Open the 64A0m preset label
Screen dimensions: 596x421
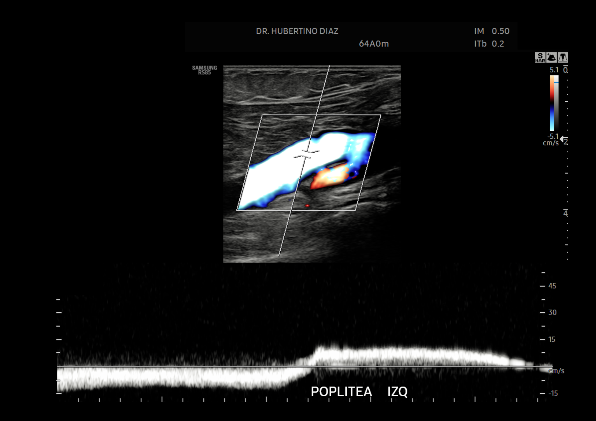coord(374,44)
